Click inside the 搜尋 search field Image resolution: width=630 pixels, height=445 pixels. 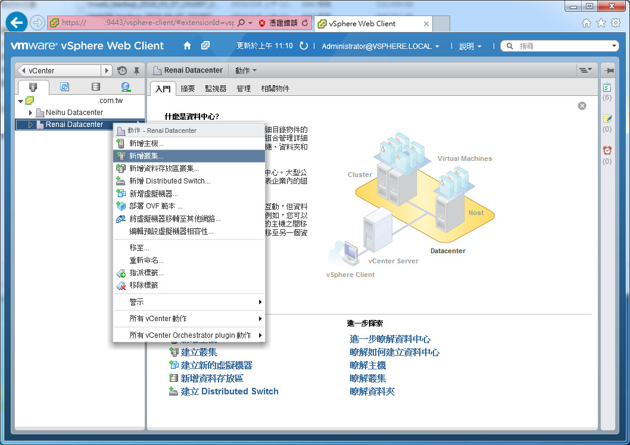coord(560,45)
